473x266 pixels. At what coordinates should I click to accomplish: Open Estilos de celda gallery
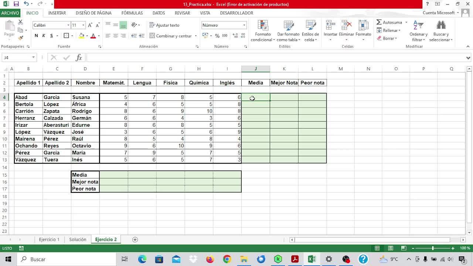click(x=310, y=31)
